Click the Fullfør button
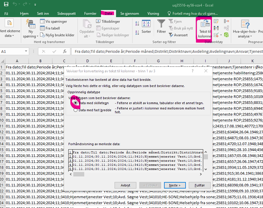 tap(199, 185)
